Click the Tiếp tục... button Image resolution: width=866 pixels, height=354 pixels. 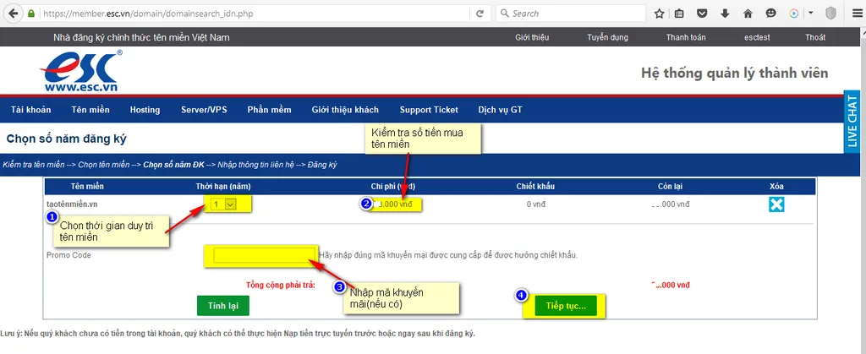(x=566, y=306)
